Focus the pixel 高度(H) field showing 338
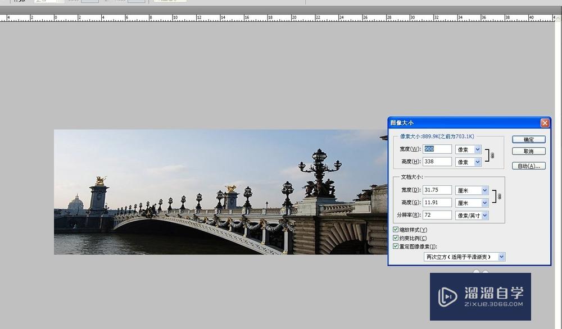The height and width of the screenshot is (329, 562). click(x=437, y=162)
